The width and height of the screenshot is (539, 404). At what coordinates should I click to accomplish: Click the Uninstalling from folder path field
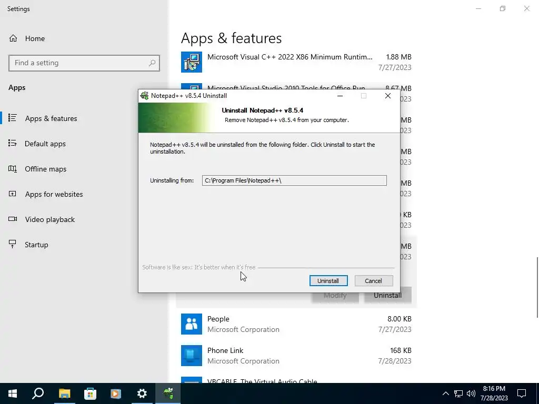pos(294,180)
